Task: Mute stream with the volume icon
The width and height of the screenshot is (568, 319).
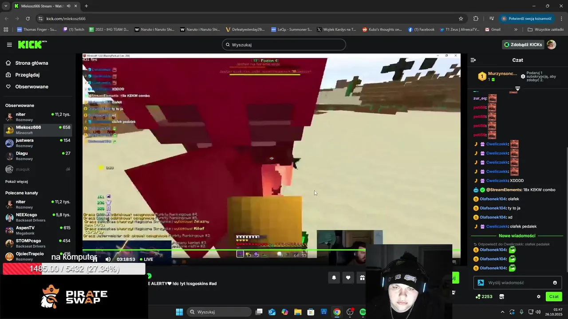Action: (x=108, y=259)
